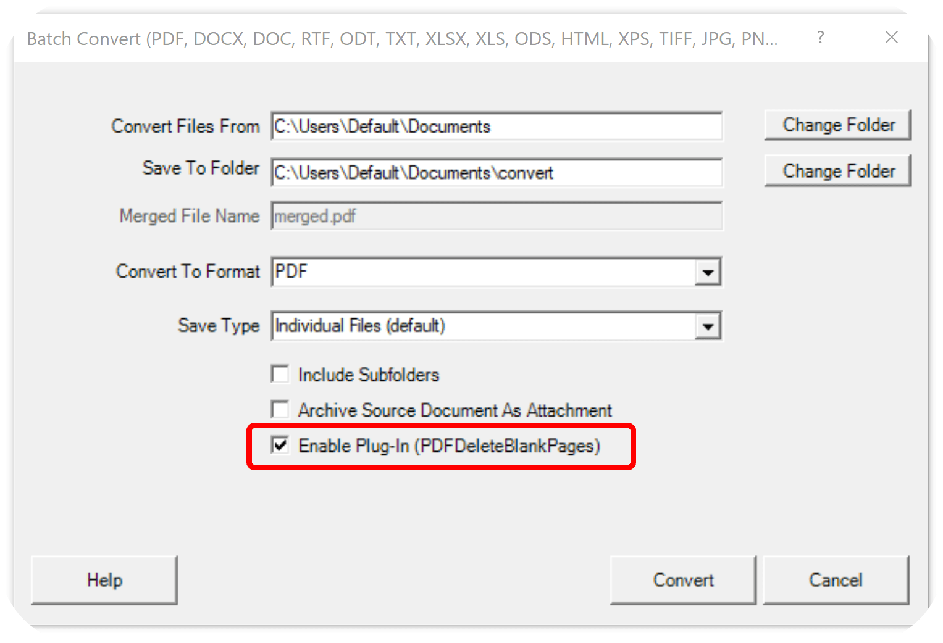The width and height of the screenshot is (943, 643).
Task: Click Change Folder next to Convert Files From
Action: (x=837, y=125)
